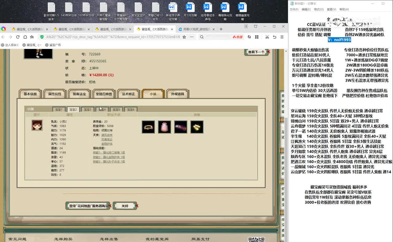Bookmark the page with the address-bar star
This screenshot has width=393, height=242.
[x=184, y=37]
